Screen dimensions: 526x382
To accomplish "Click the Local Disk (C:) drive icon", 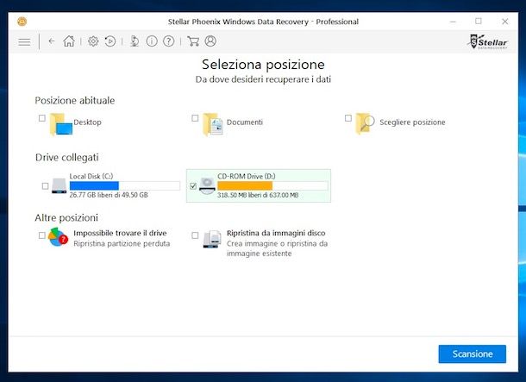I will click(x=59, y=185).
